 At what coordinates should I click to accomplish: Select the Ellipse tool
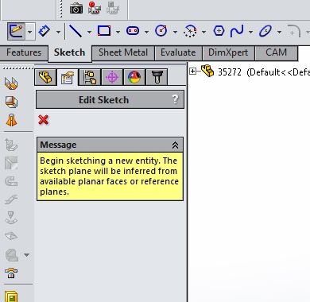265,31
